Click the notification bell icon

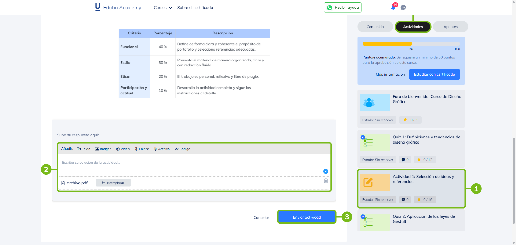point(393,7)
